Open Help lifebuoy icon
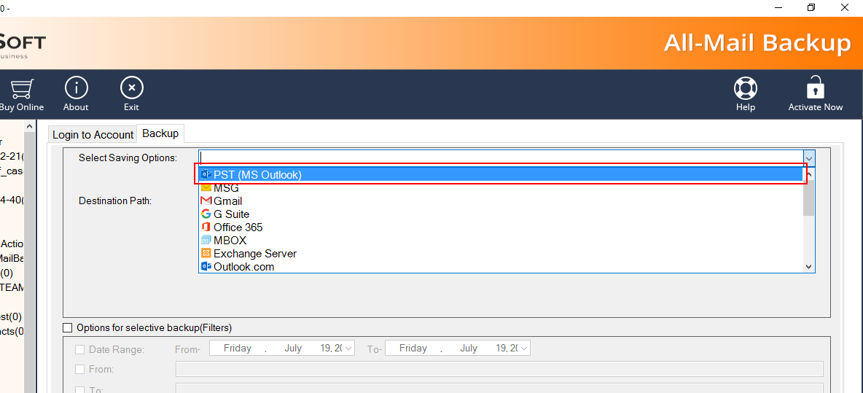The height and width of the screenshot is (393, 863). [x=745, y=88]
